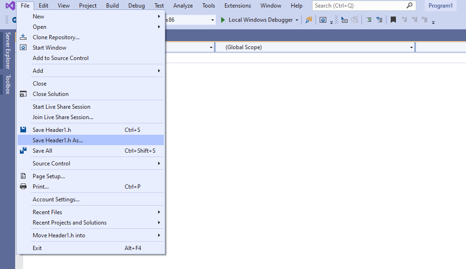This screenshot has height=269, width=466.
Task: Open the Analyze menu
Action: click(183, 6)
